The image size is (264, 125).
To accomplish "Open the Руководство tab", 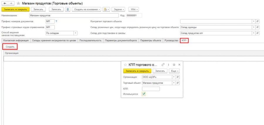I will (171, 41).
